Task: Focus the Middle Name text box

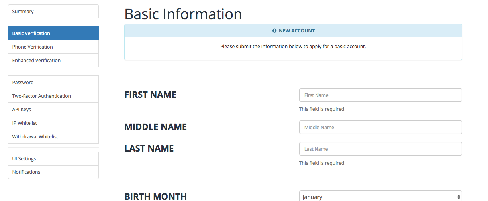Action: pos(380,128)
